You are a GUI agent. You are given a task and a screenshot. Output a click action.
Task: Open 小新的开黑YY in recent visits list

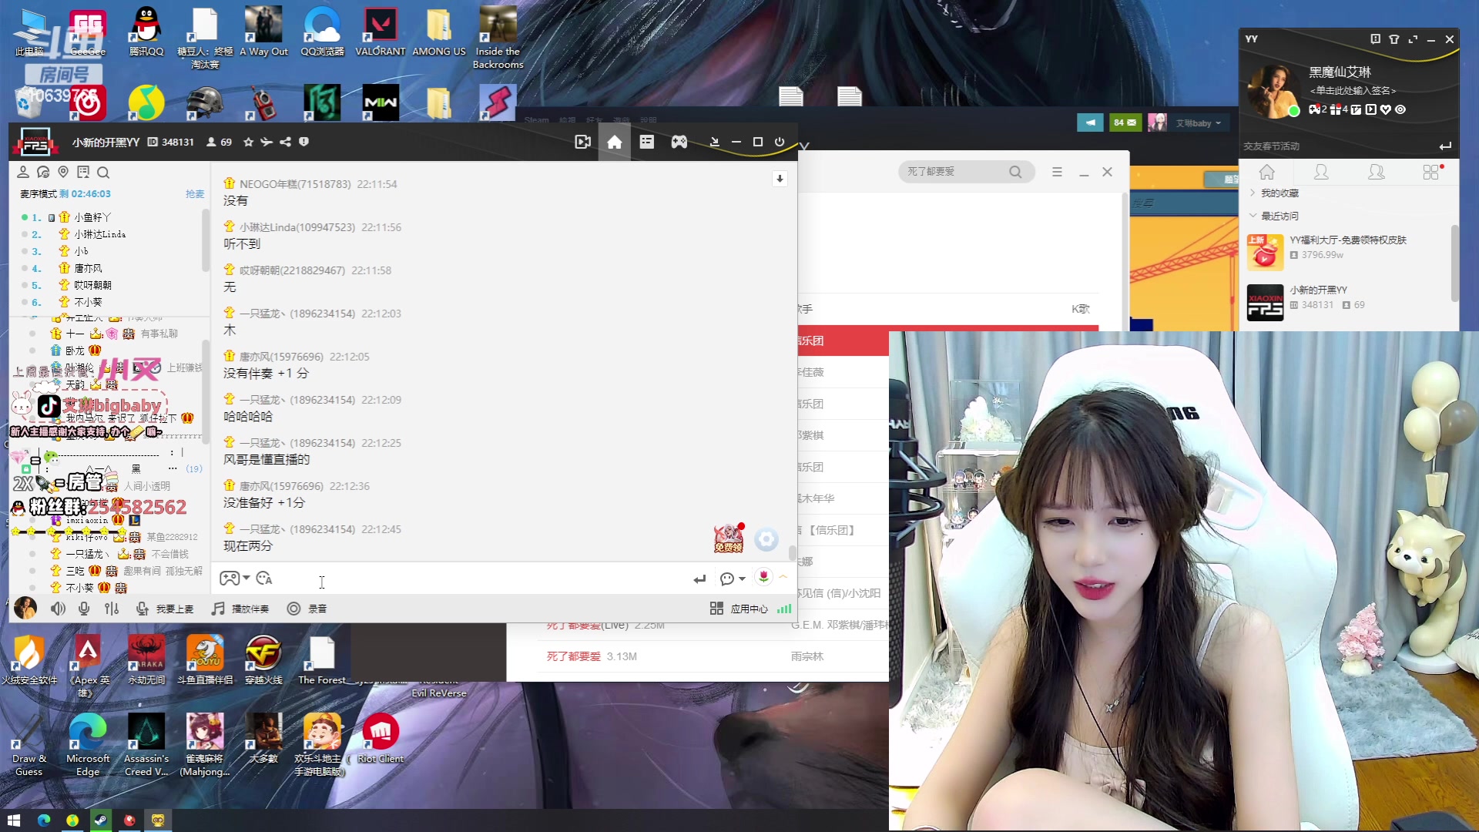tap(1348, 301)
